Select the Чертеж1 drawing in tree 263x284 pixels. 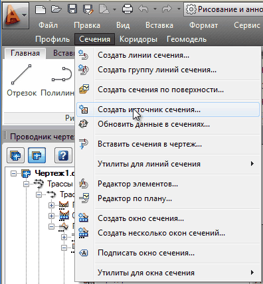point(54,173)
